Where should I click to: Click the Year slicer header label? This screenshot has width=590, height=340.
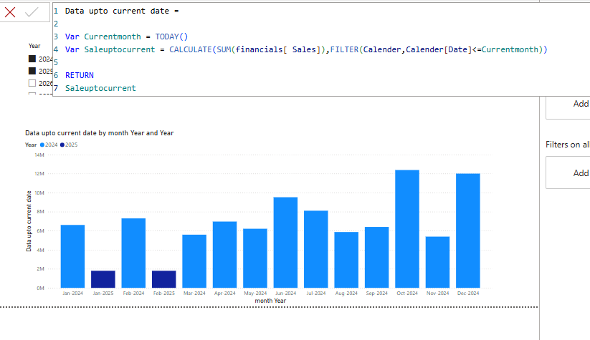(x=34, y=46)
